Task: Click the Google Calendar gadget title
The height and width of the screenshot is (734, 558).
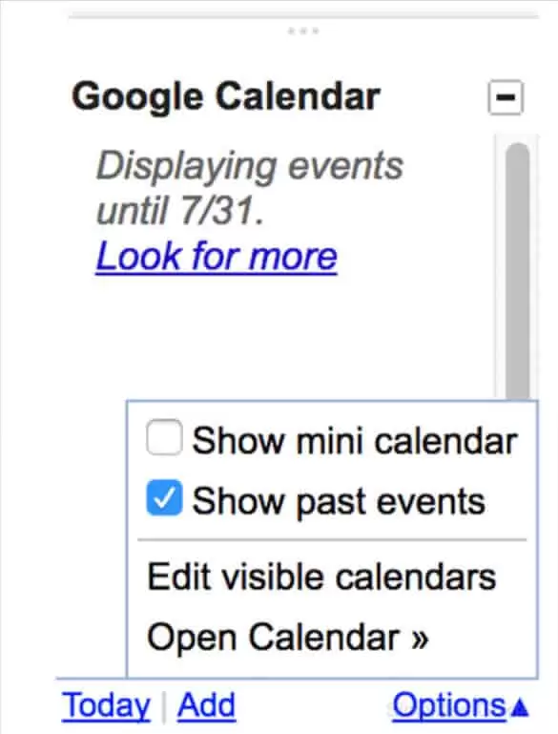Action: (226, 97)
